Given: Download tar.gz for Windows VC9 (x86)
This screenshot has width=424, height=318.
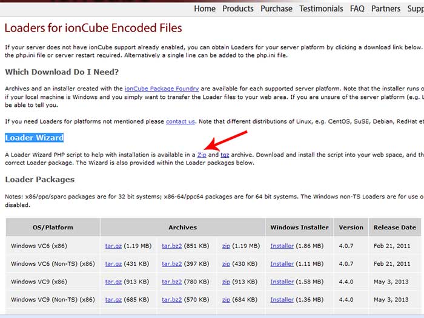Looking at the screenshot, I should (113, 282).
